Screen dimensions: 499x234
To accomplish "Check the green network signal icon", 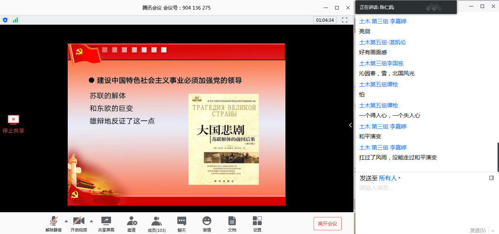I will coord(15,20).
